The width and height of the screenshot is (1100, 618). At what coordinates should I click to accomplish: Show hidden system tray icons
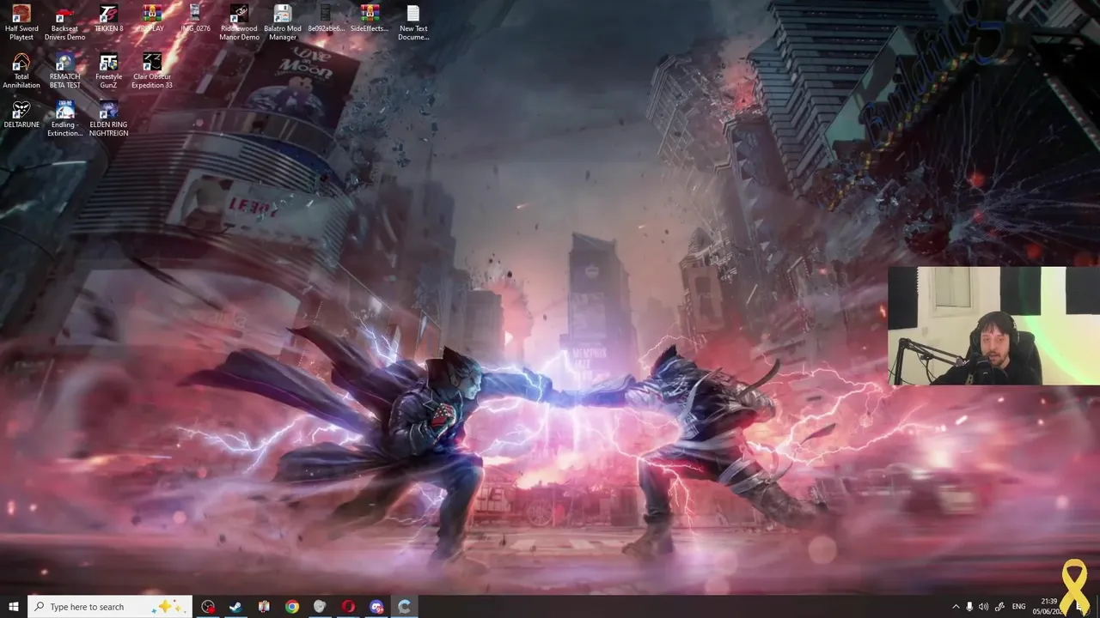[956, 607]
